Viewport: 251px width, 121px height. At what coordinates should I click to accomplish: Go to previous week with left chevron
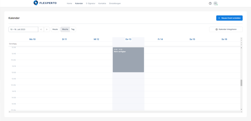pyautogui.click(x=41, y=29)
